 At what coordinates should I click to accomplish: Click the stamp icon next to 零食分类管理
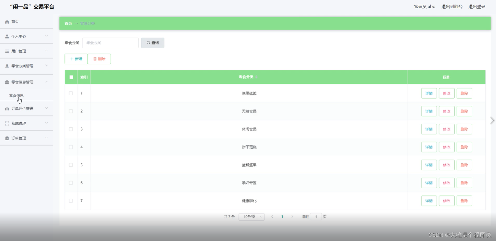[x=7, y=66]
